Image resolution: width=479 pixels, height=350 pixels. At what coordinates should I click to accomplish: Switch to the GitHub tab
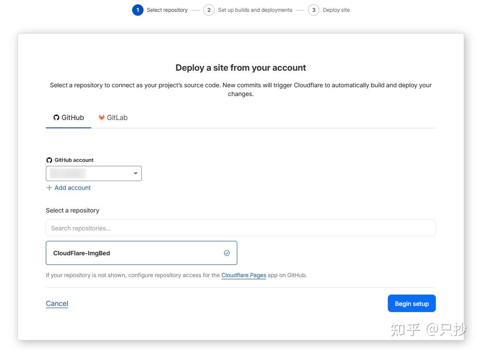coord(68,118)
